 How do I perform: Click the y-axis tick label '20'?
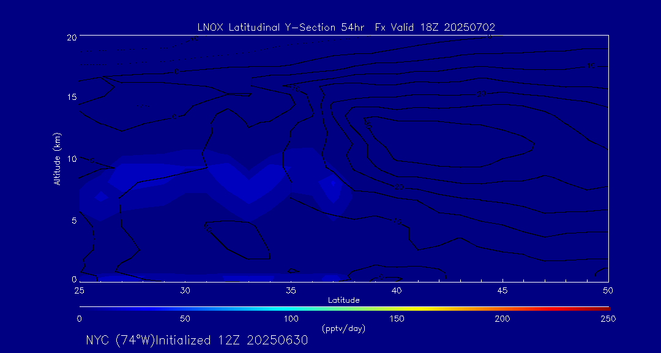coord(72,37)
